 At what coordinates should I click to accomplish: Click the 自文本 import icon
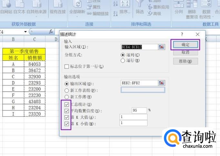pyautogui.click(x=19, y=7)
